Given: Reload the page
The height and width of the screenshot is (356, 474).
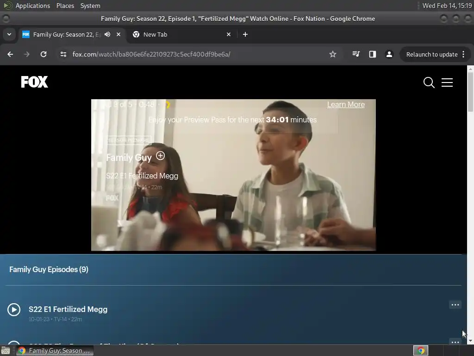Looking at the screenshot, I should (44, 54).
